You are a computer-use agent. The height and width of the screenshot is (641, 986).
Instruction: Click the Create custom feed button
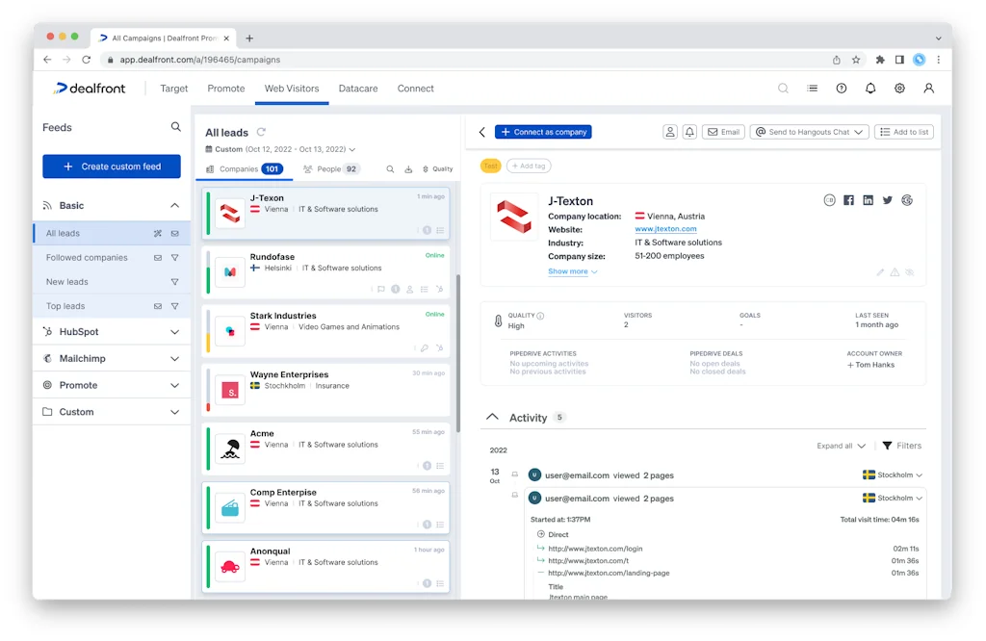(x=112, y=167)
